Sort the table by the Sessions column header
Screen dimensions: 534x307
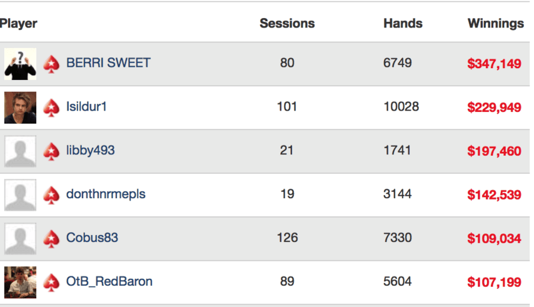point(287,23)
